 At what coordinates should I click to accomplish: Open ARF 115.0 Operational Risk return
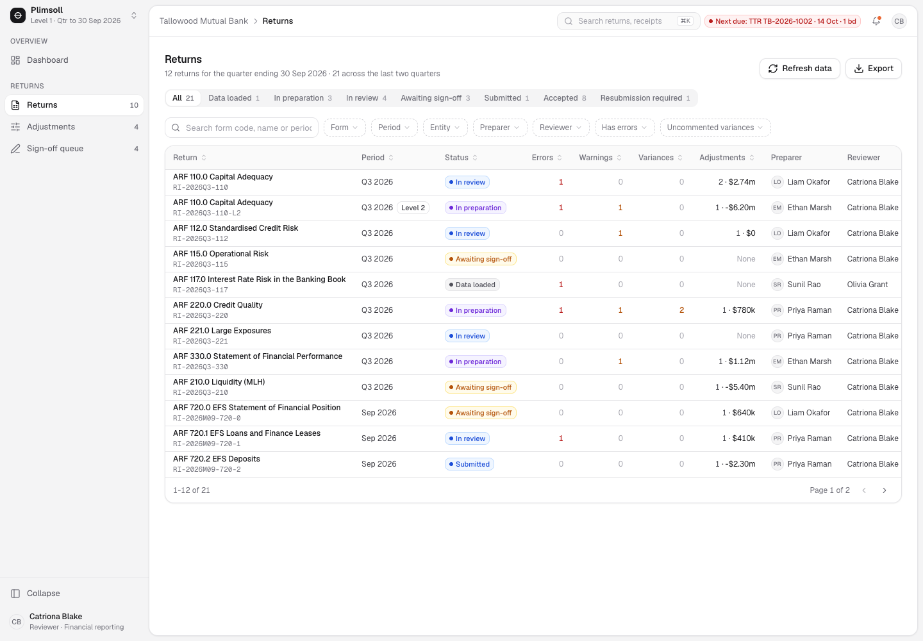coord(533,259)
